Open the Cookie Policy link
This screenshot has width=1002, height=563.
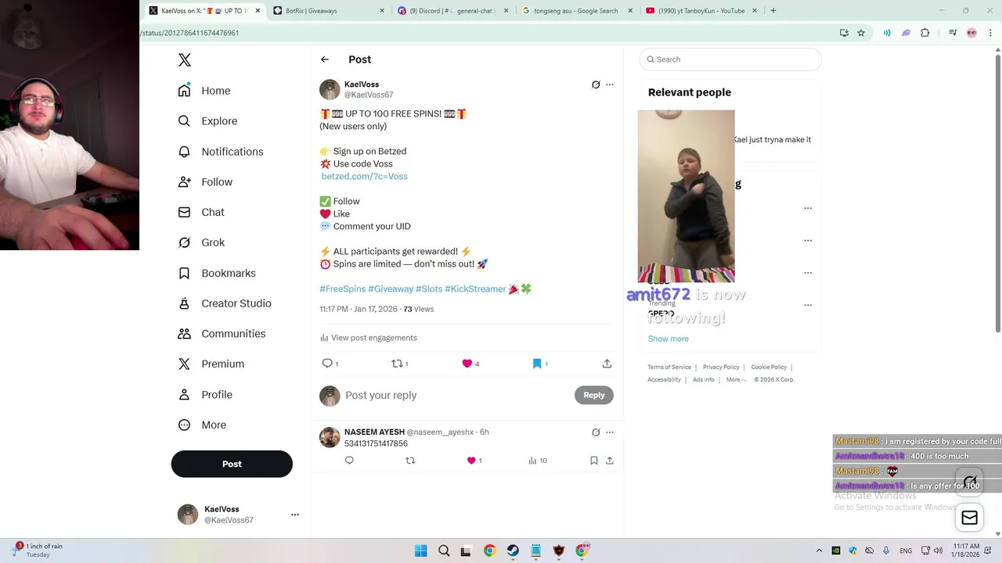pos(769,367)
